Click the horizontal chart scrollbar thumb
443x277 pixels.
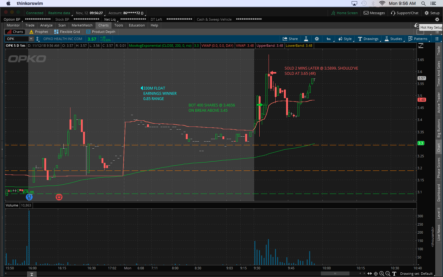click(x=335, y=273)
